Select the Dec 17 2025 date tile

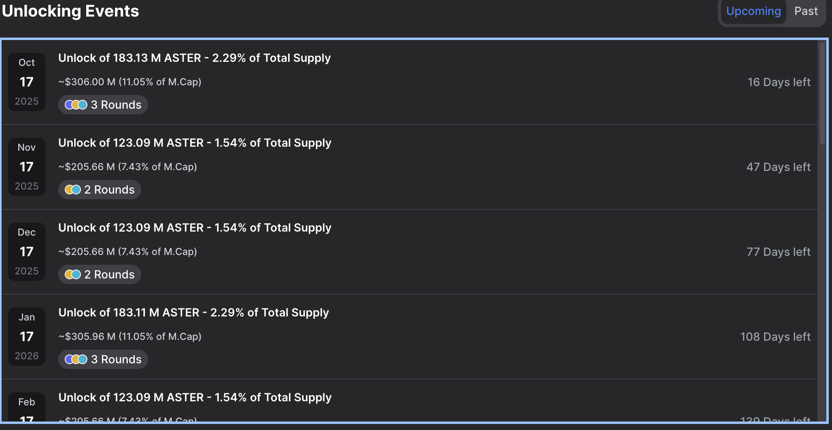pos(27,252)
